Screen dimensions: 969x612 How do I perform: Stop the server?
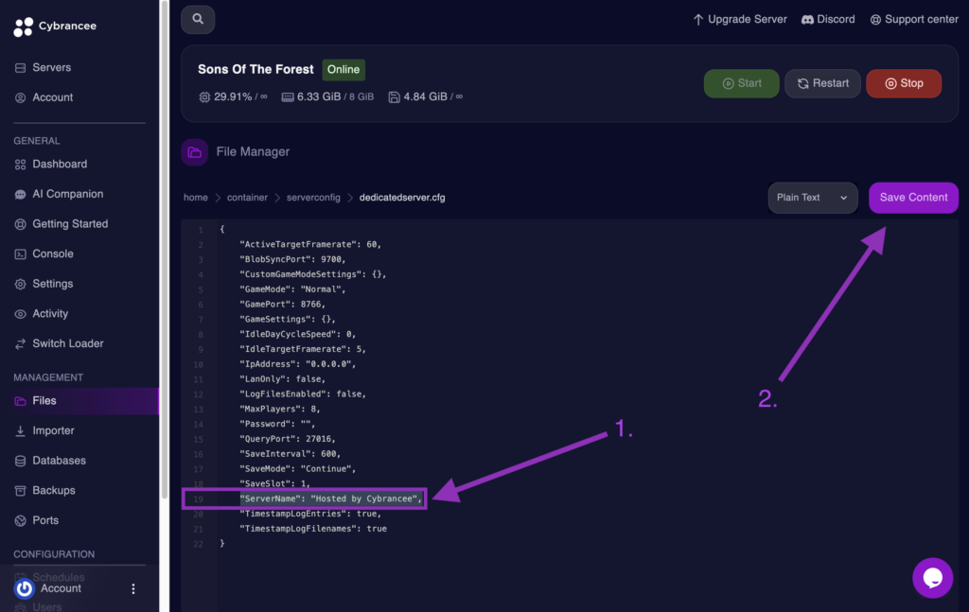point(904,83)
